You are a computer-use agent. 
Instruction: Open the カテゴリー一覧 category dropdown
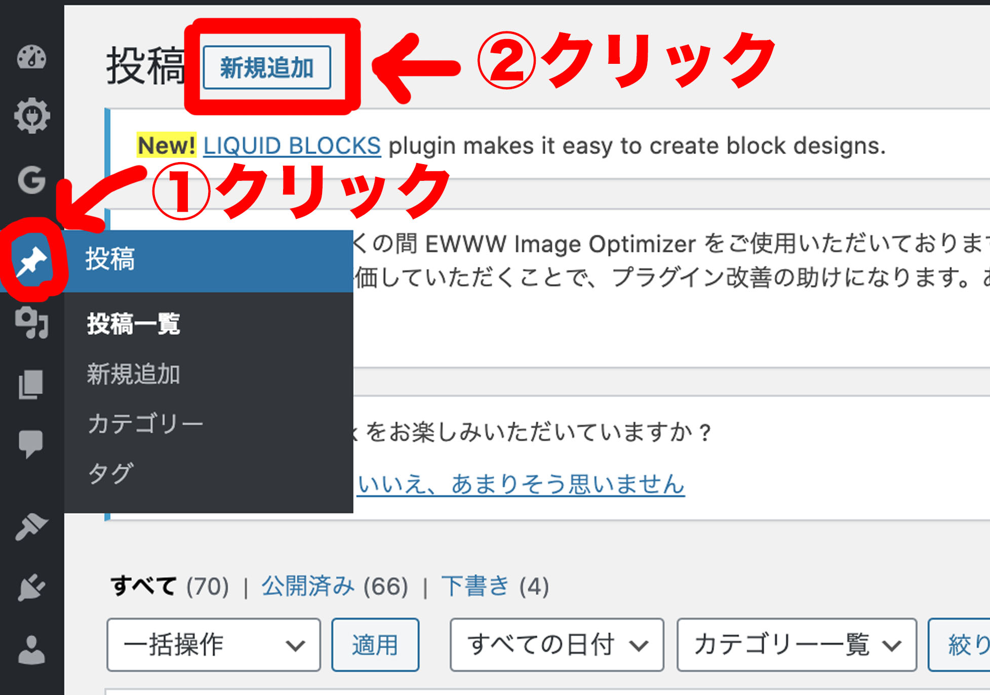tap(796, 645)
